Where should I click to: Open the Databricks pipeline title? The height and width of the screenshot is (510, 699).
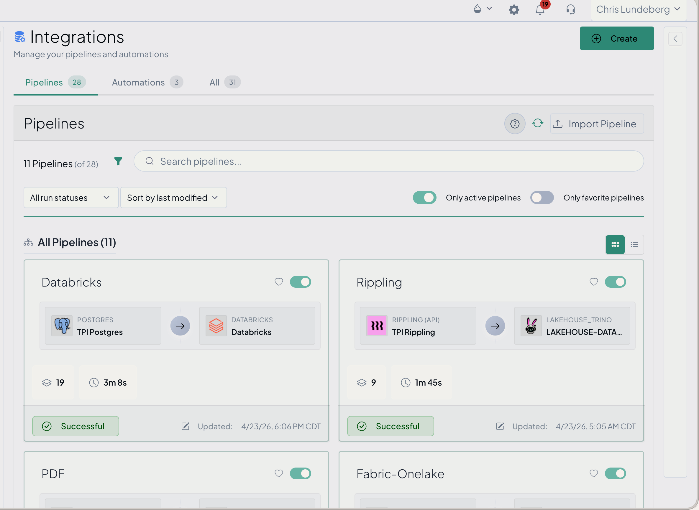click(x=71, y=282)
